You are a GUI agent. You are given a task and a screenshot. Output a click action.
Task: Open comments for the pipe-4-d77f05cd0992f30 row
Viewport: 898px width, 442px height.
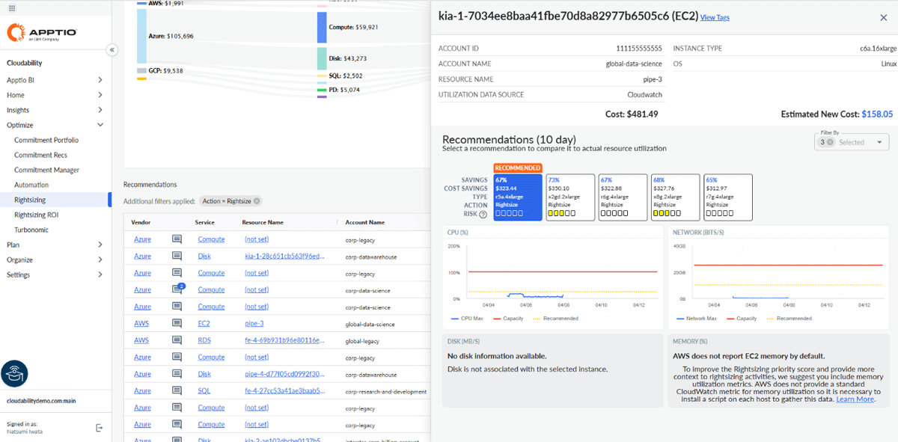click(177, 374)
